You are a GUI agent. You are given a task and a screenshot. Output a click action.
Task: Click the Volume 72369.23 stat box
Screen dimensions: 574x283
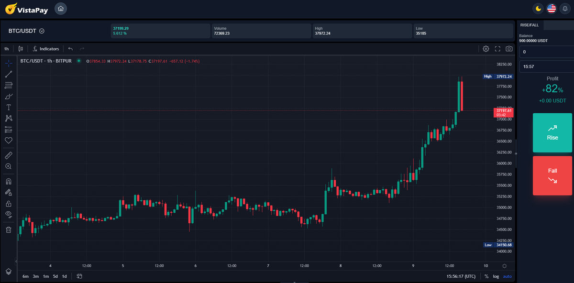pos(261,31)
